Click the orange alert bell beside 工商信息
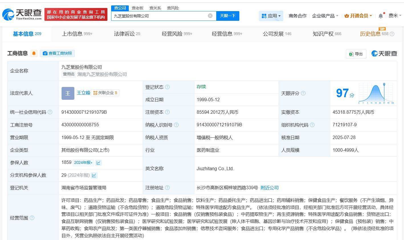Viewport: 404px width, 240px height. (x=34, y=53)
